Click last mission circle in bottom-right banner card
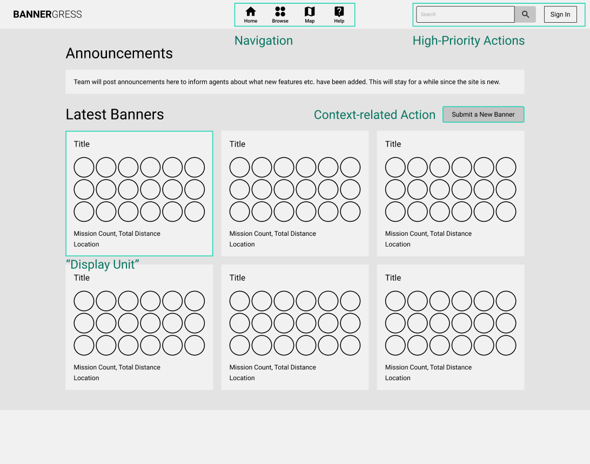 click(x=506, y=345)
